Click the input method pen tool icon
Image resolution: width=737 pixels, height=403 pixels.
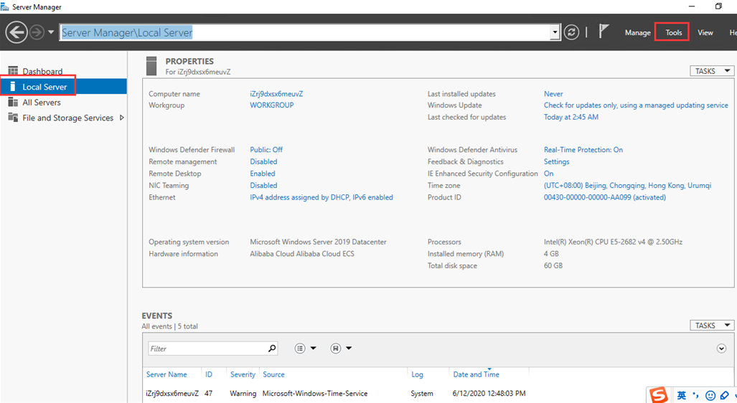[725, 396]
